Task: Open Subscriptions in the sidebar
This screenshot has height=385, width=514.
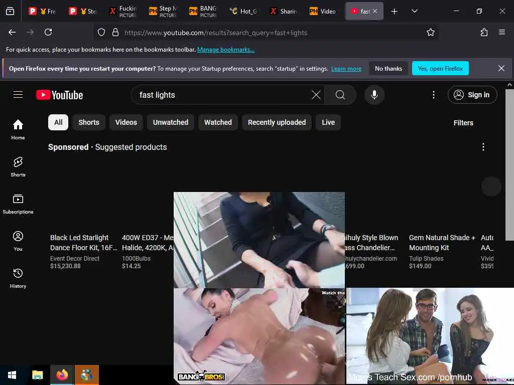Action: pos(18,204)
